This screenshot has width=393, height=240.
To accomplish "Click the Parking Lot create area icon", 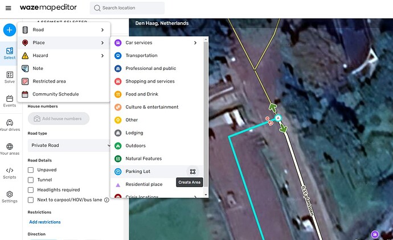I will pyautogui.click(x=193, y=171).
